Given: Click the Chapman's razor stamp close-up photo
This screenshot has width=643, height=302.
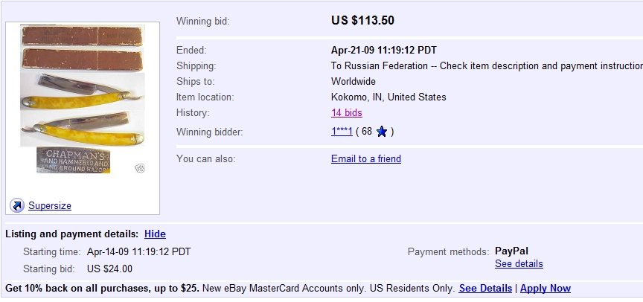Looking at the screenshot, I should point(73,160).
